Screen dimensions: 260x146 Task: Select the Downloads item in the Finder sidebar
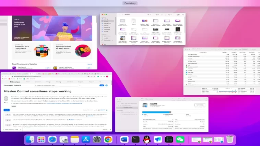point(107,29)
